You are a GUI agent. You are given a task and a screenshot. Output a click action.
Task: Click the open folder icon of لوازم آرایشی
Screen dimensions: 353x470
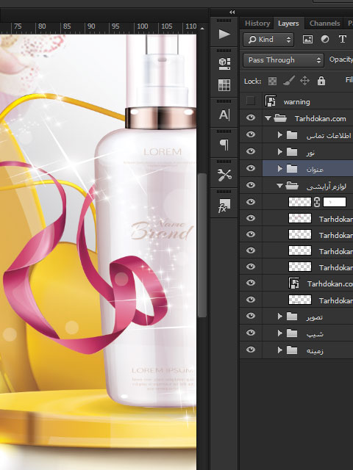pos(292,186)
